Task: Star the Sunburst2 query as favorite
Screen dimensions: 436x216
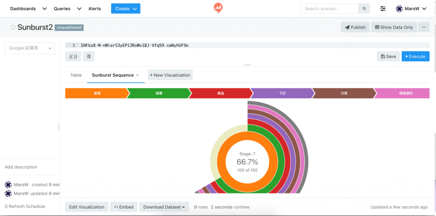Action: 12,27
